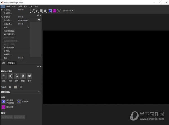169x125 pixels.
Task: Click the align surface icon in toolbar
Action: click(x=59, y=11)
